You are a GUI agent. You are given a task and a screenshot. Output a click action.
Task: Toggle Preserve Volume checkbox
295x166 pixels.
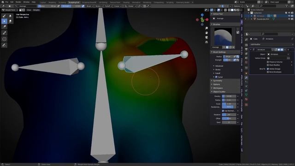(x=268, y=62)
